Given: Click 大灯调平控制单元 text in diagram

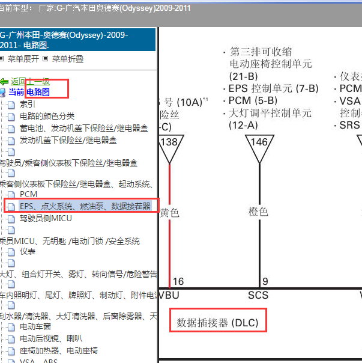Looking at the screenshot, I should 270,113.
